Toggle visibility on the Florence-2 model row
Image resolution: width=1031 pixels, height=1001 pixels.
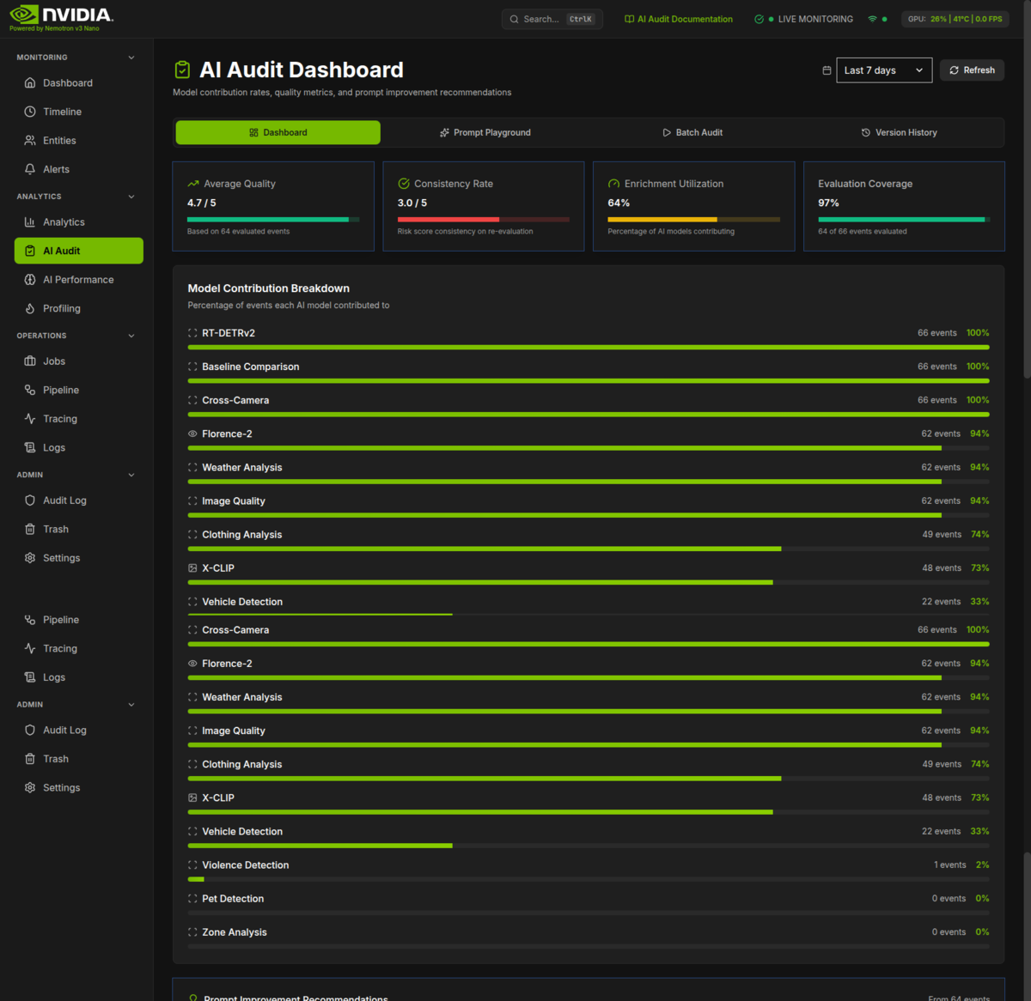pos(191,434)
